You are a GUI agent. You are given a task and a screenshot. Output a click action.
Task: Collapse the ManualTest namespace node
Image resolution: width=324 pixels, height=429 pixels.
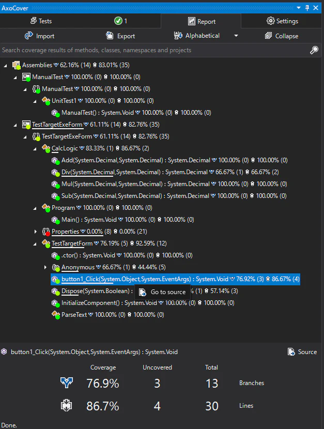coord(25,89)
